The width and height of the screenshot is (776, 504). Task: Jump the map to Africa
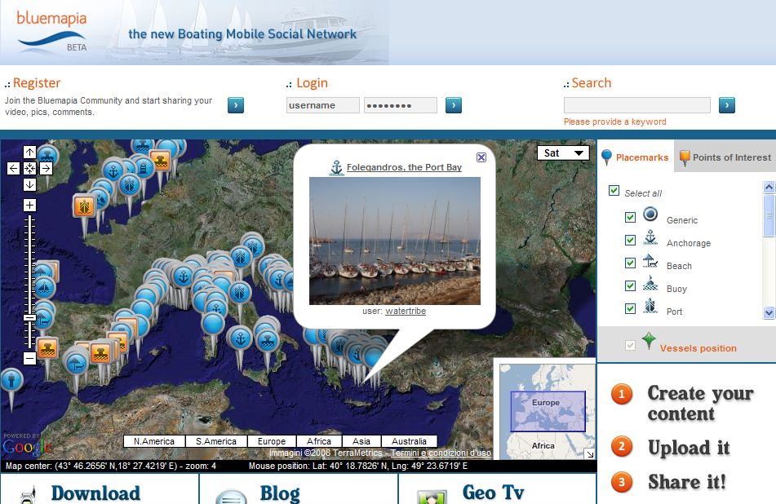pos(319,441)
